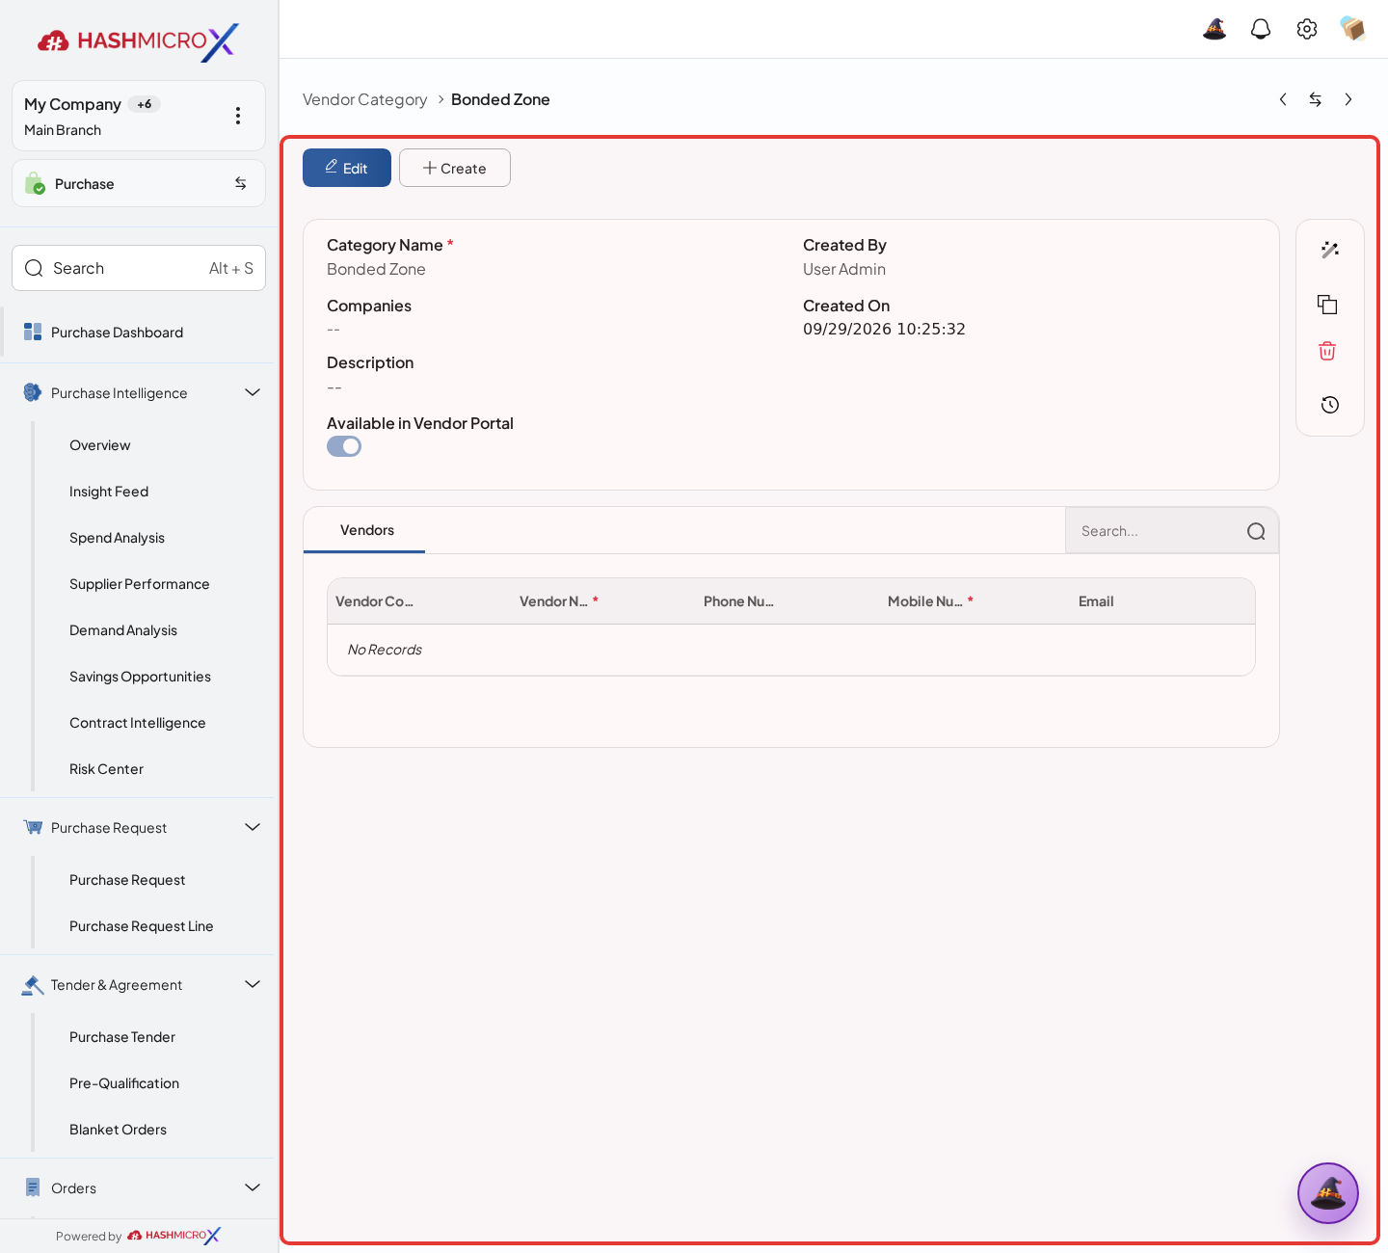The image size is (1388, 1253).
Task: Collapse the Purchase Request section chevron
Action: click(x=253, y=827)
